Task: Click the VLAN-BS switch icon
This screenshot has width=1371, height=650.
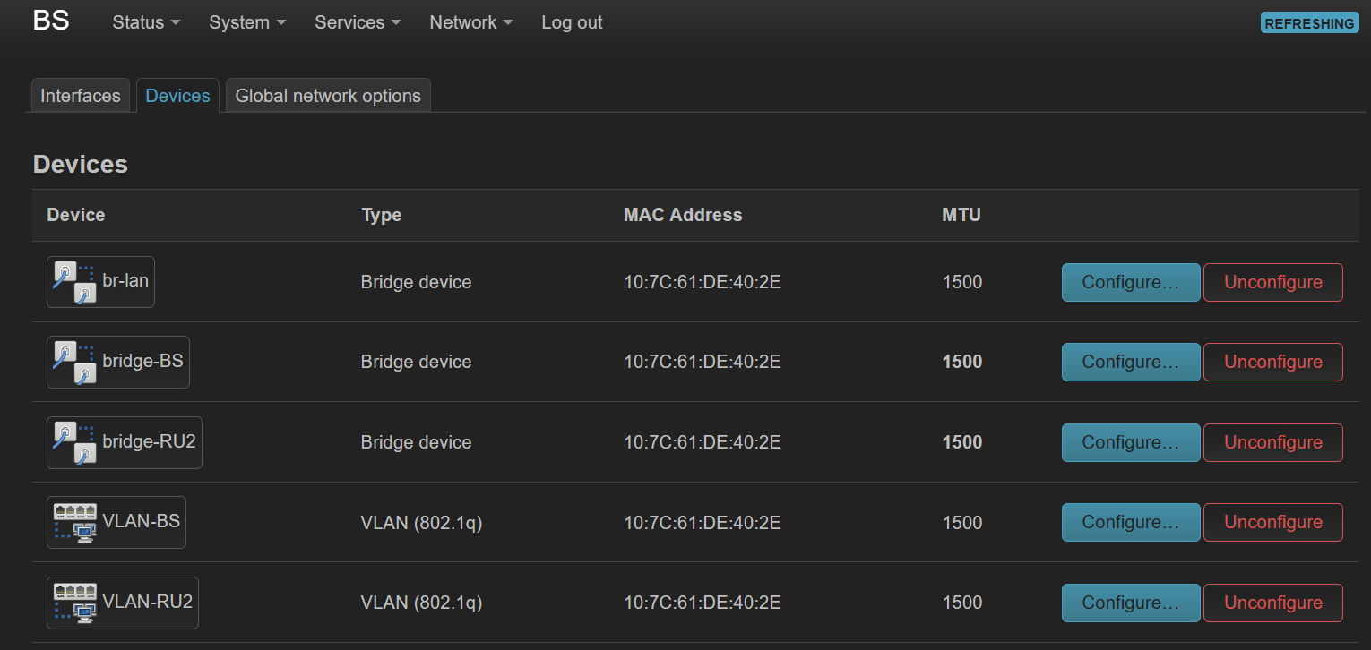Action: [74, 522]
